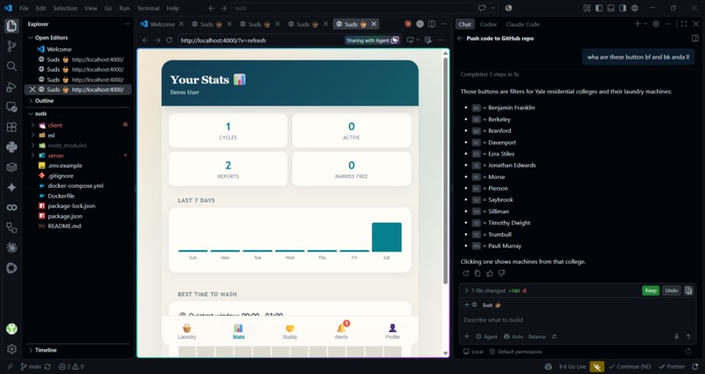Toggle the bottom Panel layout button
Viewport: 705px width, 374px height.
tap(611, 8)
